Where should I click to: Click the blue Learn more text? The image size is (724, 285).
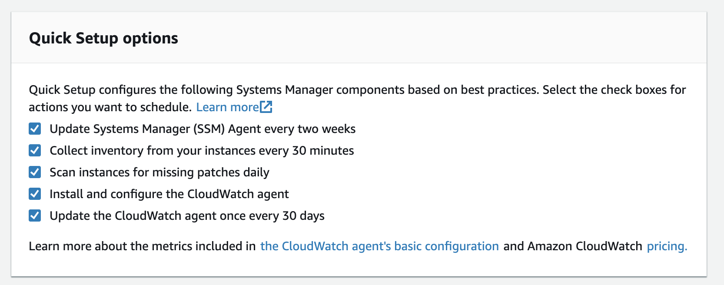pos(228,106)
